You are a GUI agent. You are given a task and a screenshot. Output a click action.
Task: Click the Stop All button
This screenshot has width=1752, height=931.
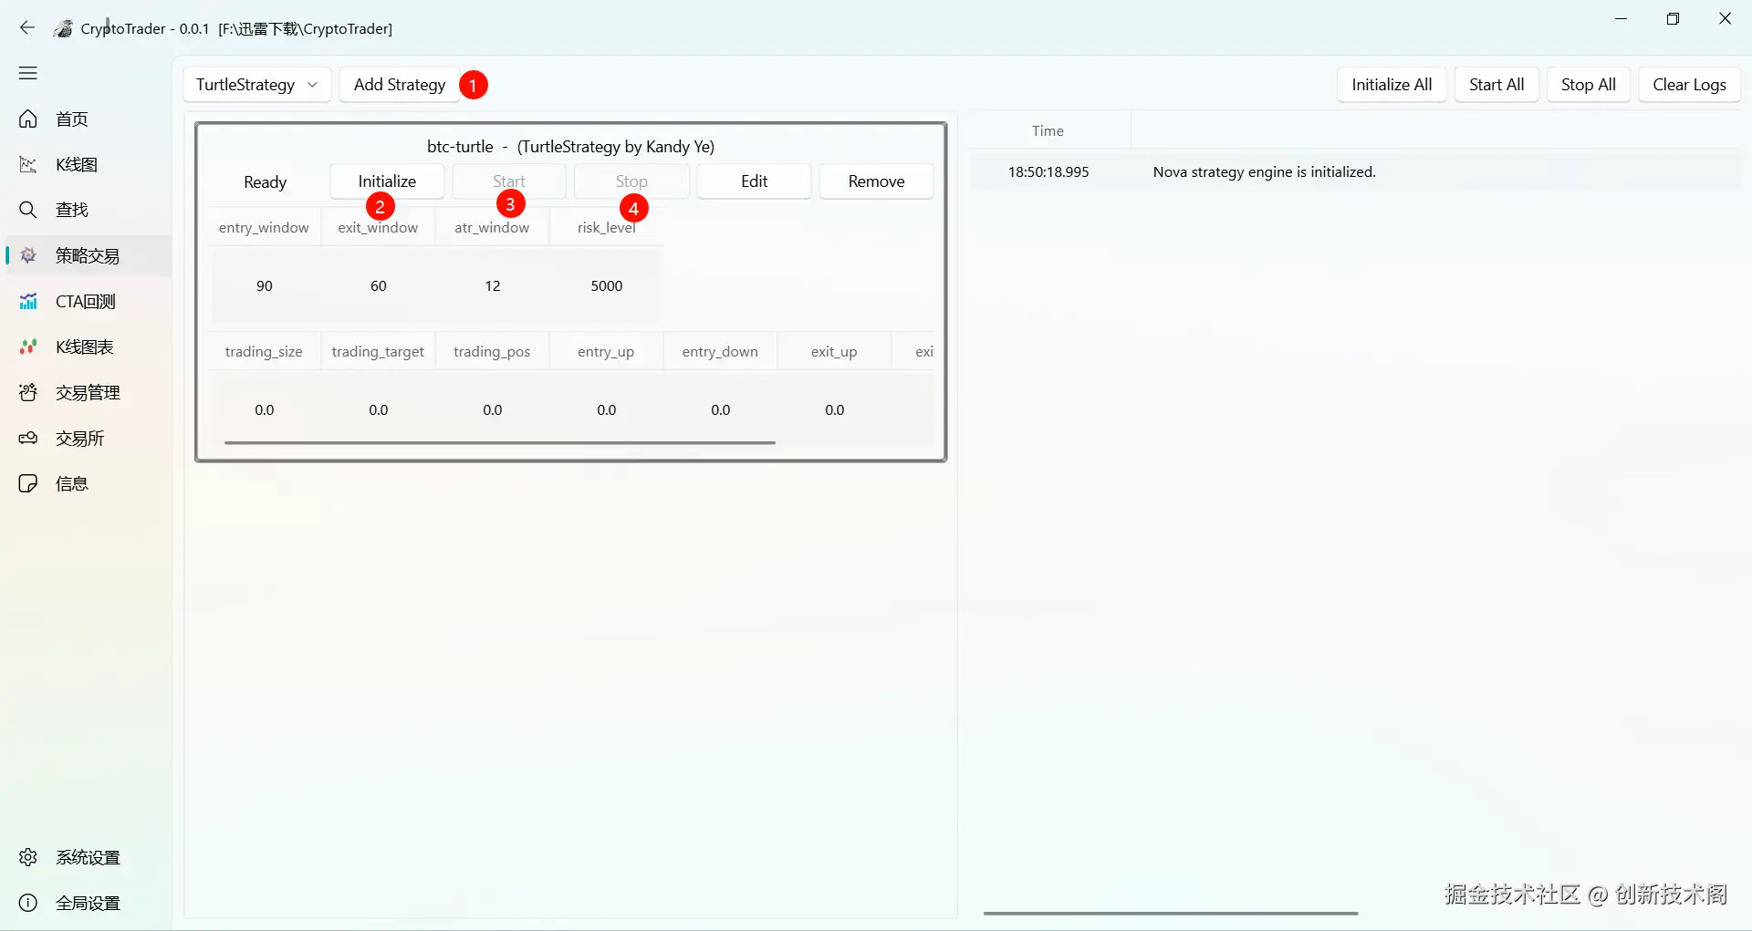tap(1589, 85)
